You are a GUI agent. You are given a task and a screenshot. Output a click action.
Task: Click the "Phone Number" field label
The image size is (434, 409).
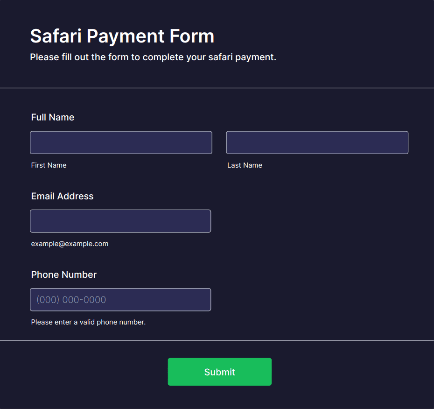(x=63, y=275)
